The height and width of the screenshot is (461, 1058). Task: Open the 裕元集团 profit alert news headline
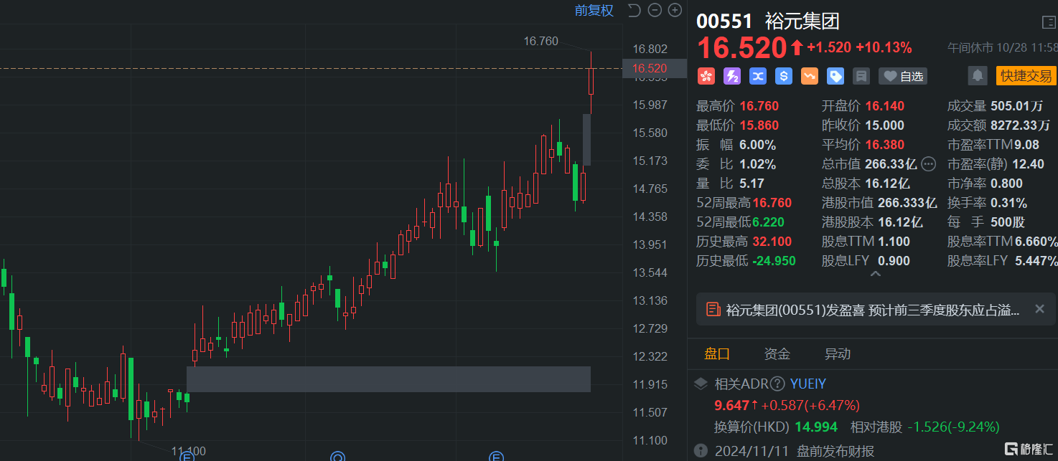(873, 310)
